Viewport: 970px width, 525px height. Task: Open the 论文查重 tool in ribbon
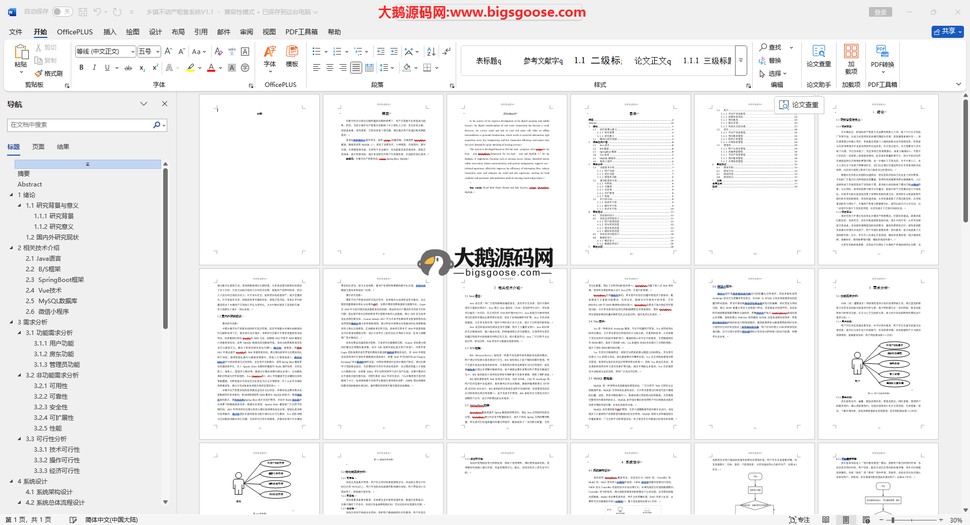818,56
